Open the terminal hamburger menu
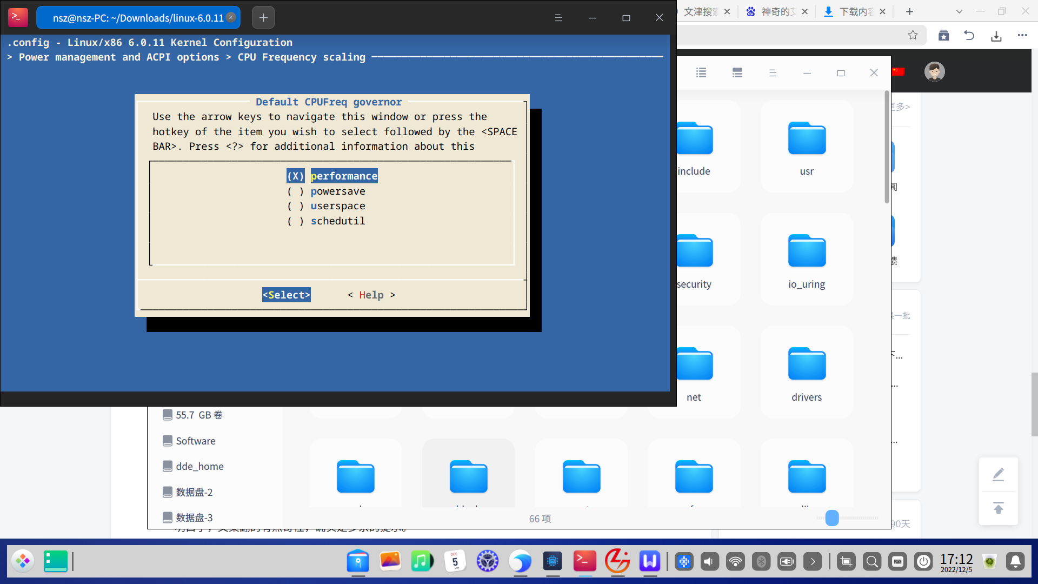Screen dimensions: 1038x584 (558, 18)
